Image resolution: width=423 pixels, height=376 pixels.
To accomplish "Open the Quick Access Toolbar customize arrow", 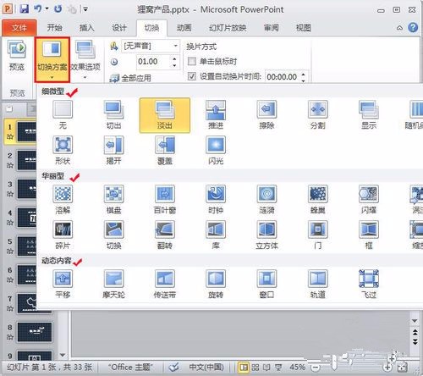I will [x=85, y=9].
